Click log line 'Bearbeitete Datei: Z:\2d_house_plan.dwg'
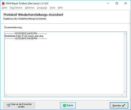 coord(24,36)
